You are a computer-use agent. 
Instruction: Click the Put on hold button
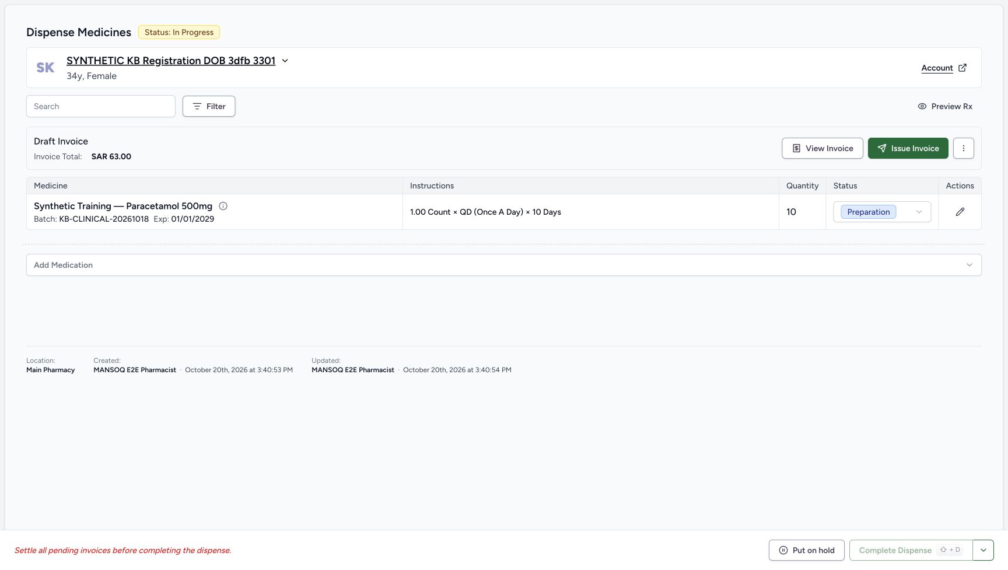pyautogui.click(x=807, y=550)
